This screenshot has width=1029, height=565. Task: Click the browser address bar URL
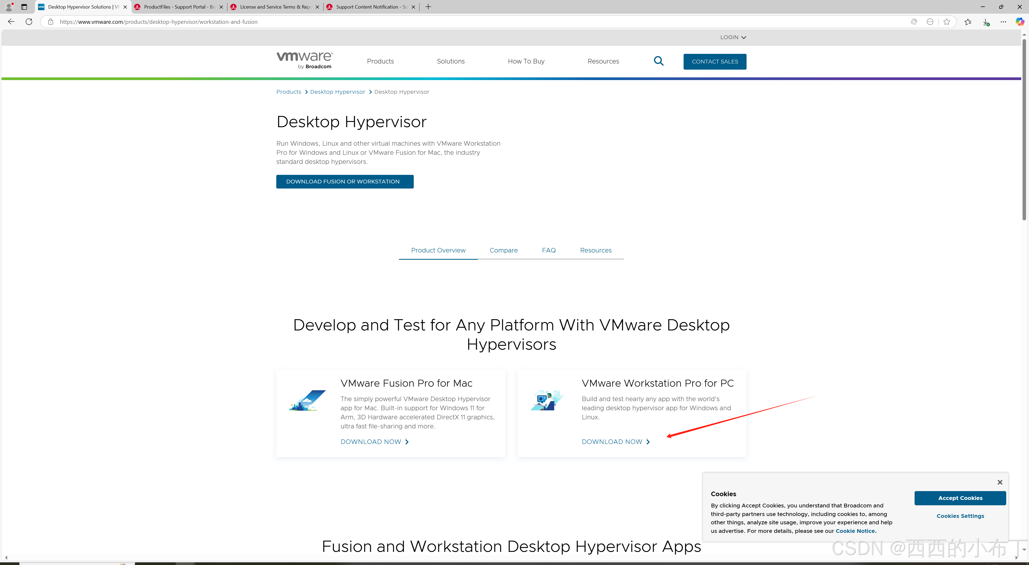(158, 22)
